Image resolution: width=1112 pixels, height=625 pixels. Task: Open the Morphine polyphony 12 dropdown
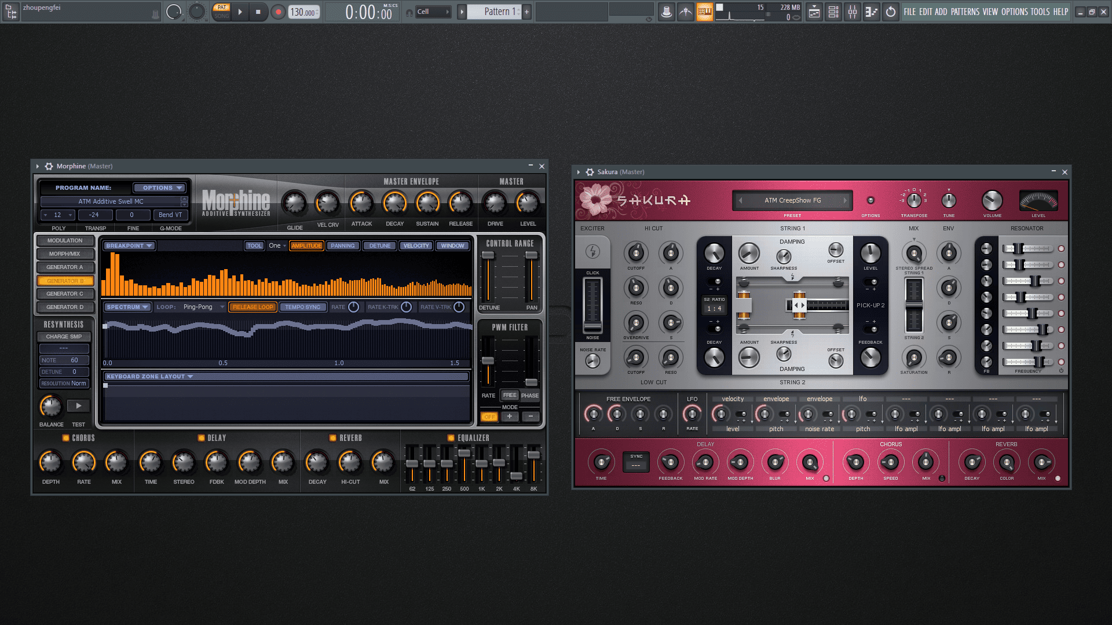click(x=58, y=215)
